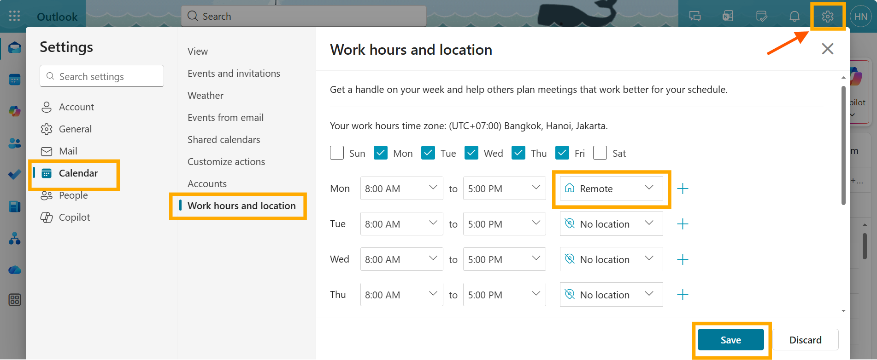Open the My Day icon in header

coord(762,17)
